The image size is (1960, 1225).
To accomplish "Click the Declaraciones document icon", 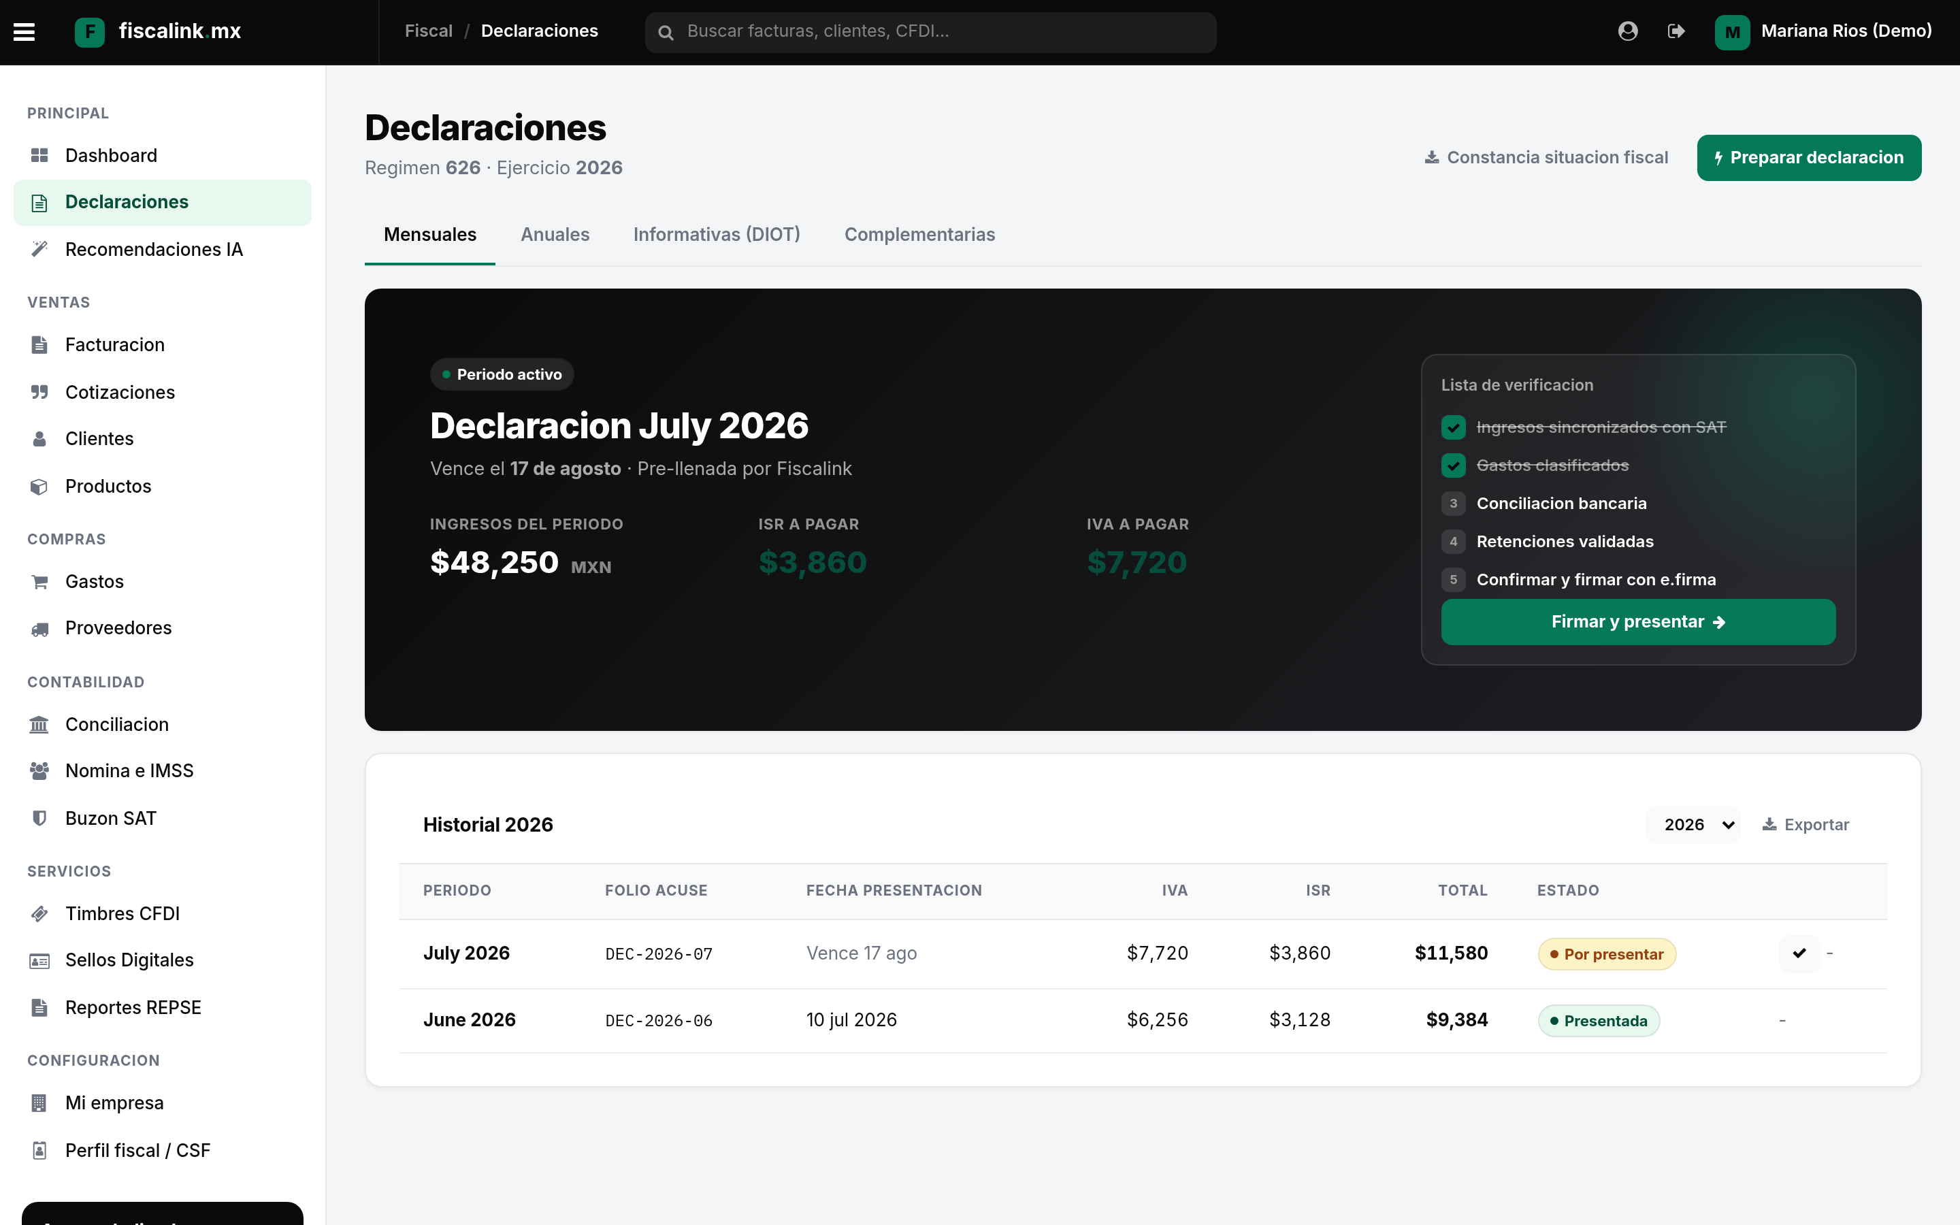I will pyautogui.click(x=39, y=203).
